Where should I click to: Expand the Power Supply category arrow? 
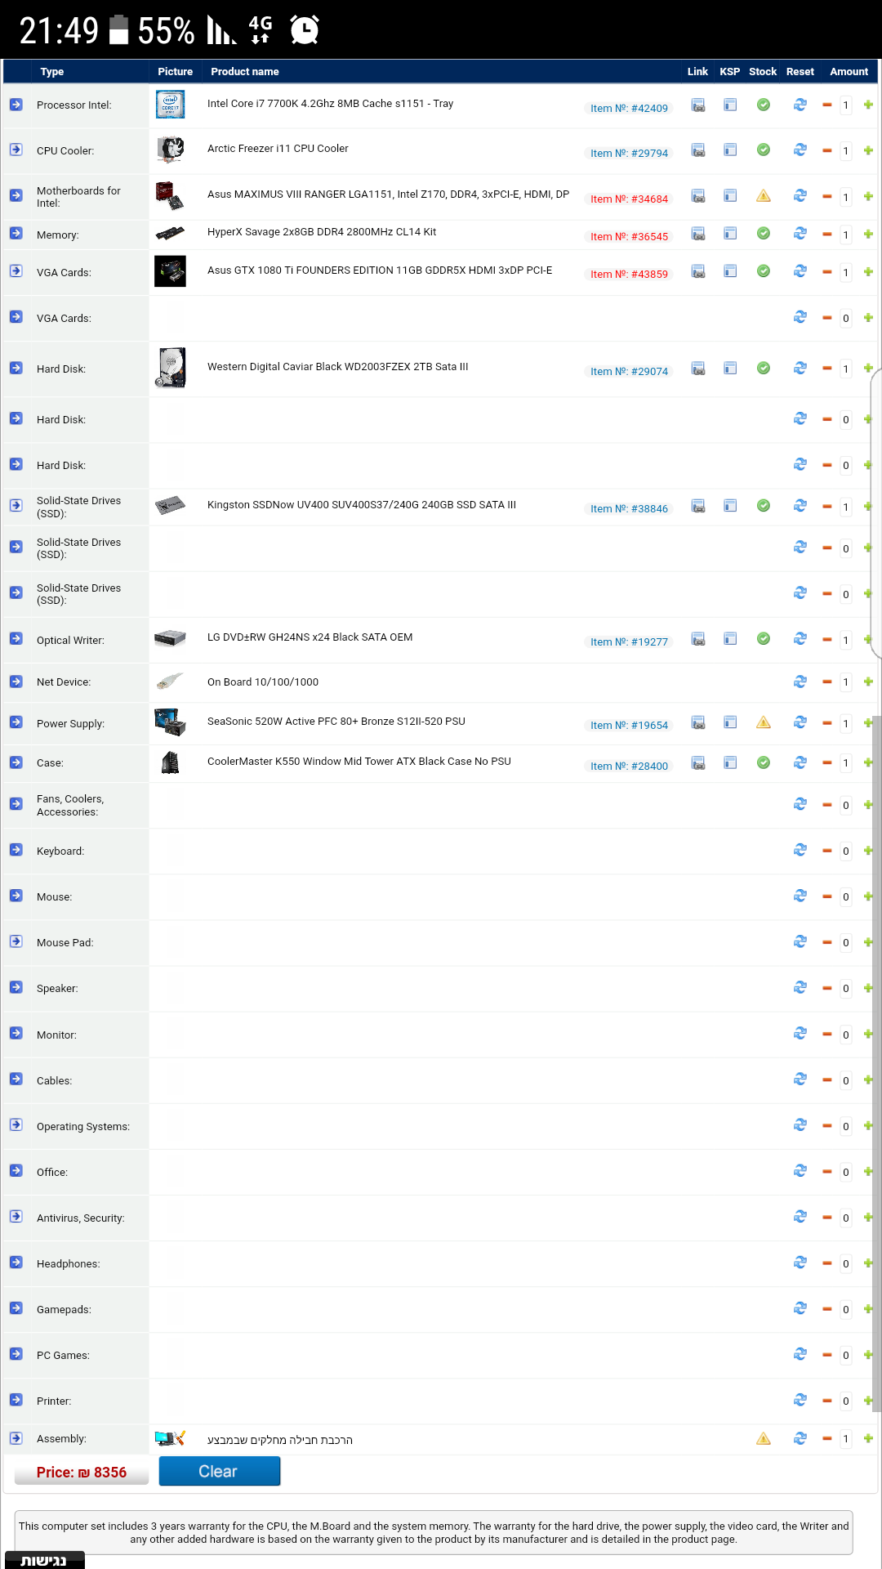(x=16, y=722)
